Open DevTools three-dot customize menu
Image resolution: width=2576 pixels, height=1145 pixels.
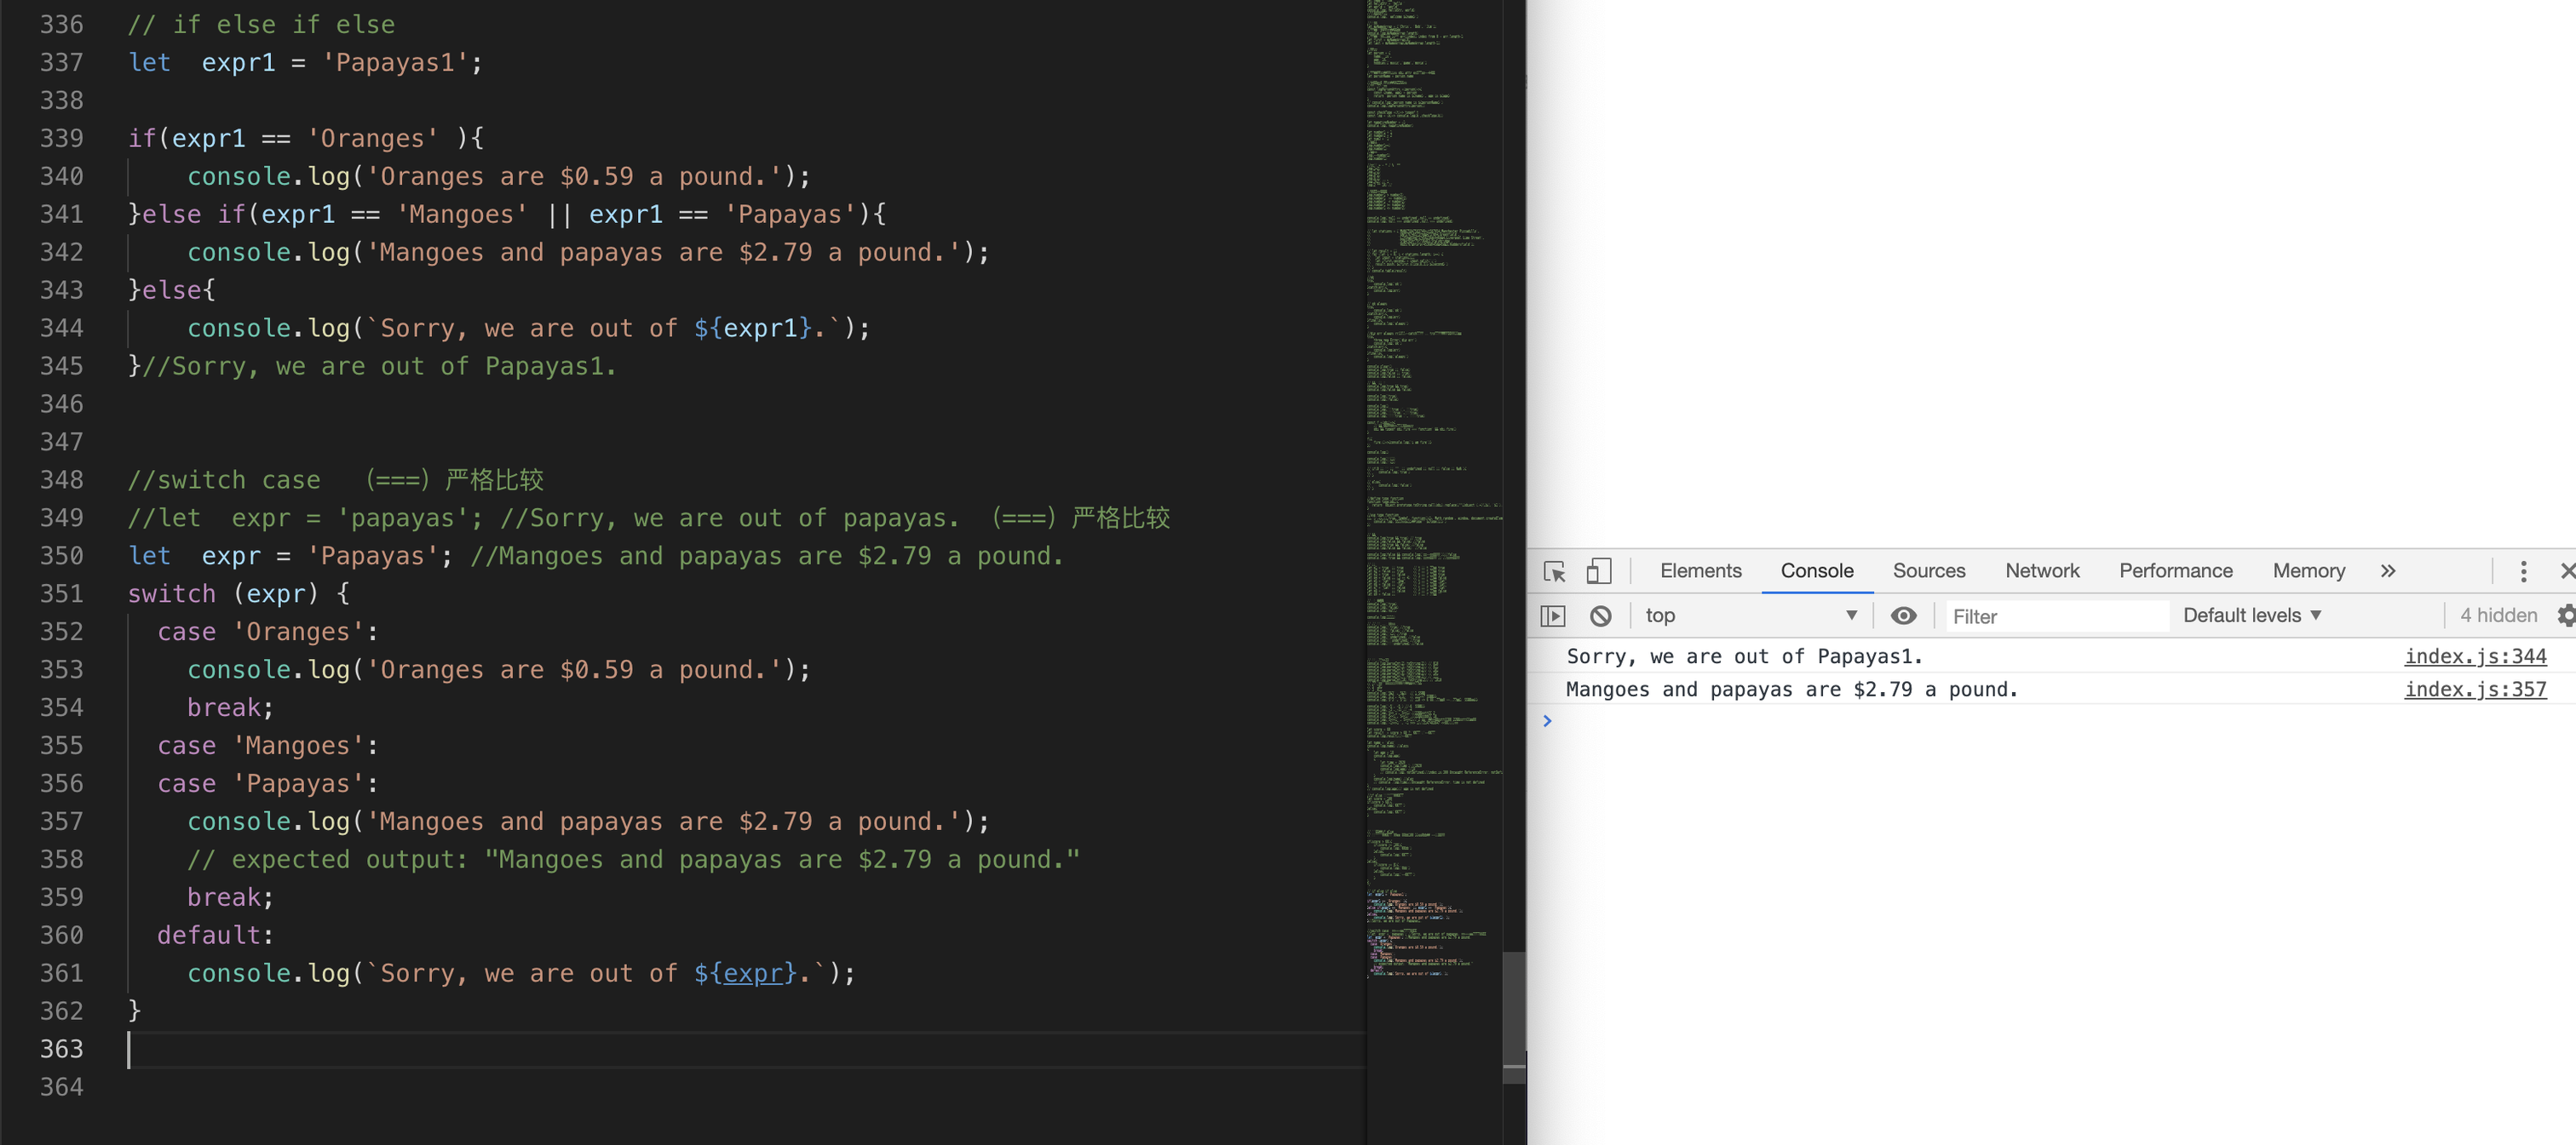coord(2523,570)
